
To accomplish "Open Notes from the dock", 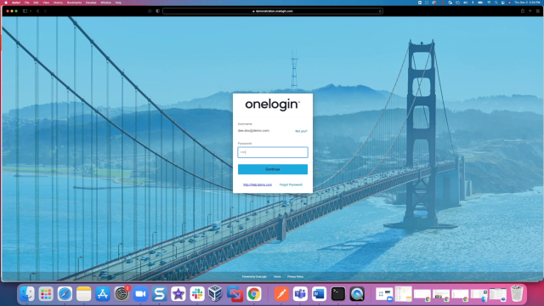I will 83,294.
